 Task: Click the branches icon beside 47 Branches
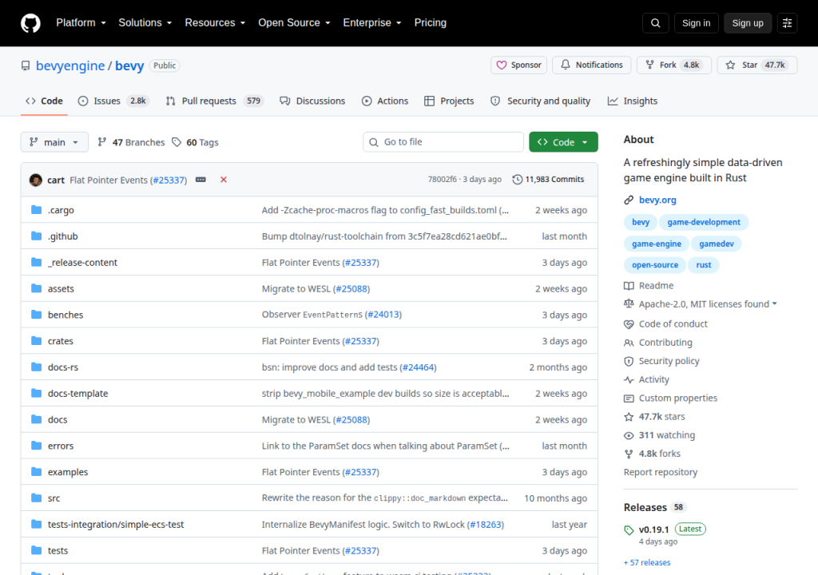coord(102,142)
